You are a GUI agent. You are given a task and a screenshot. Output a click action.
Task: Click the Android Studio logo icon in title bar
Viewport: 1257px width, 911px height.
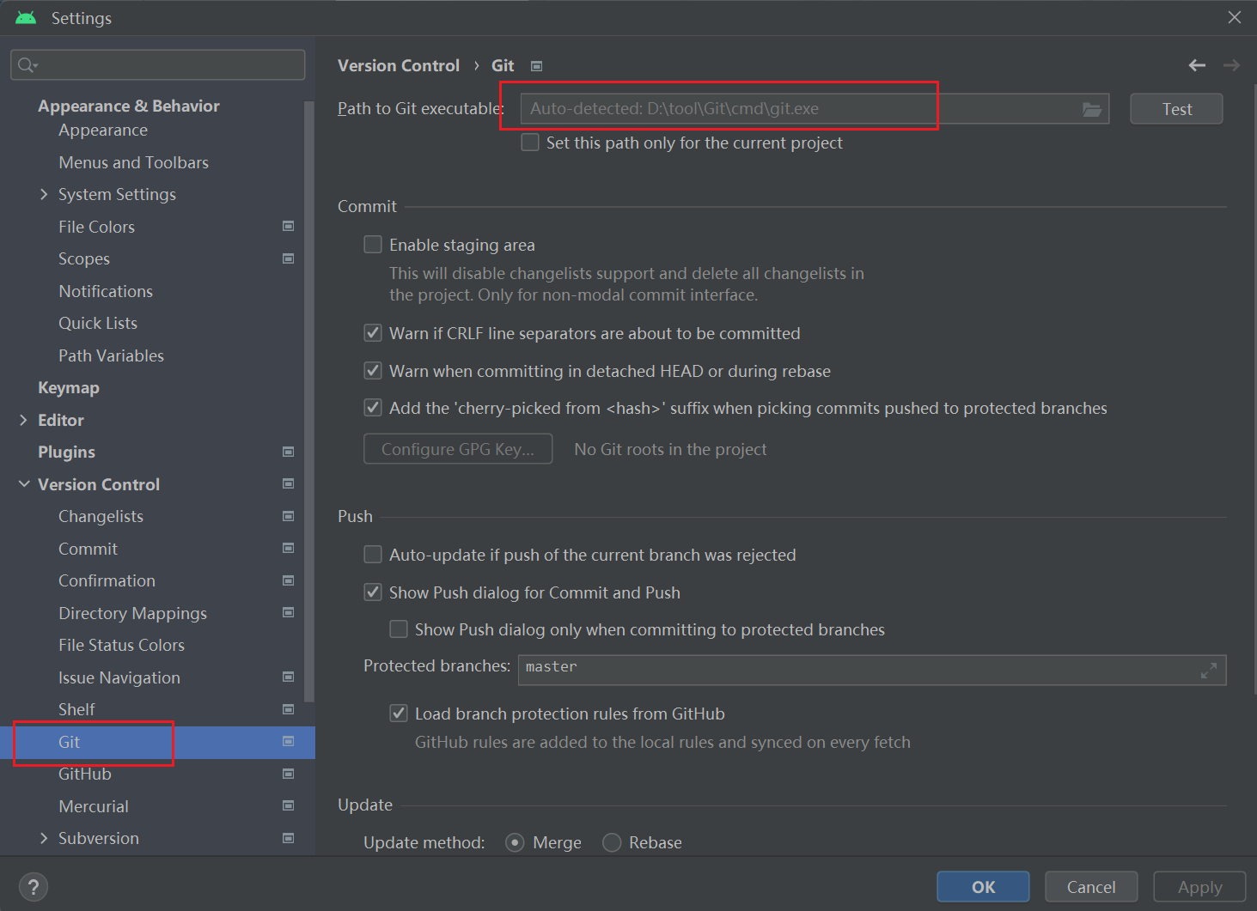pos(26,18)
